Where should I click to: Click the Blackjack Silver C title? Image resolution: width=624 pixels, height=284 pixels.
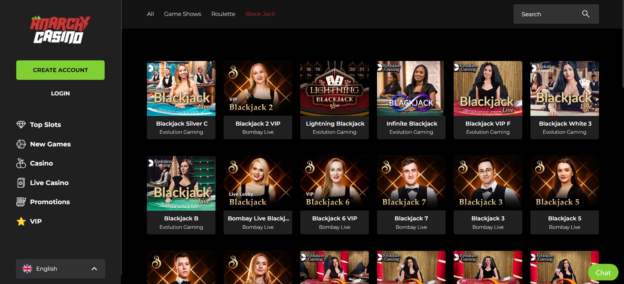(x=182, y=124)
